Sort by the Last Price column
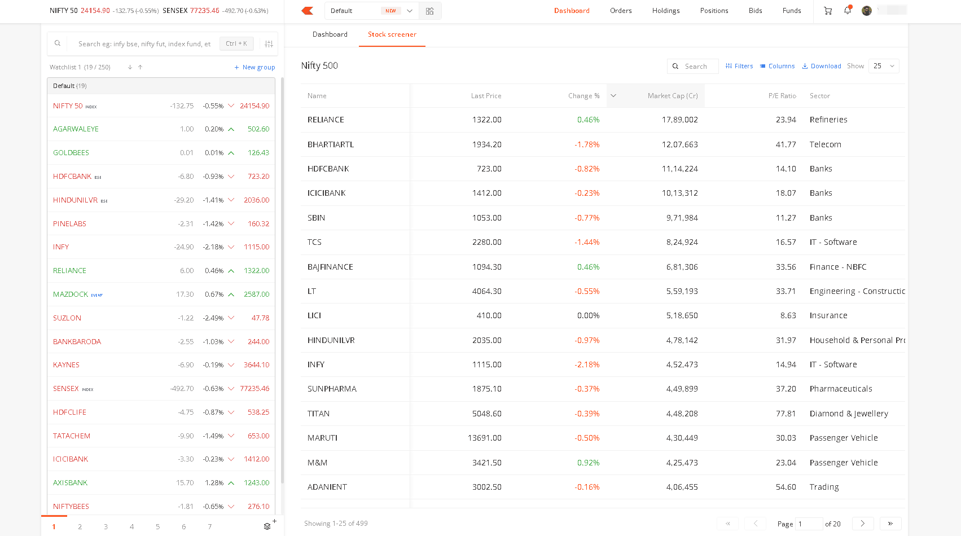961x536 pixels. 486,96
